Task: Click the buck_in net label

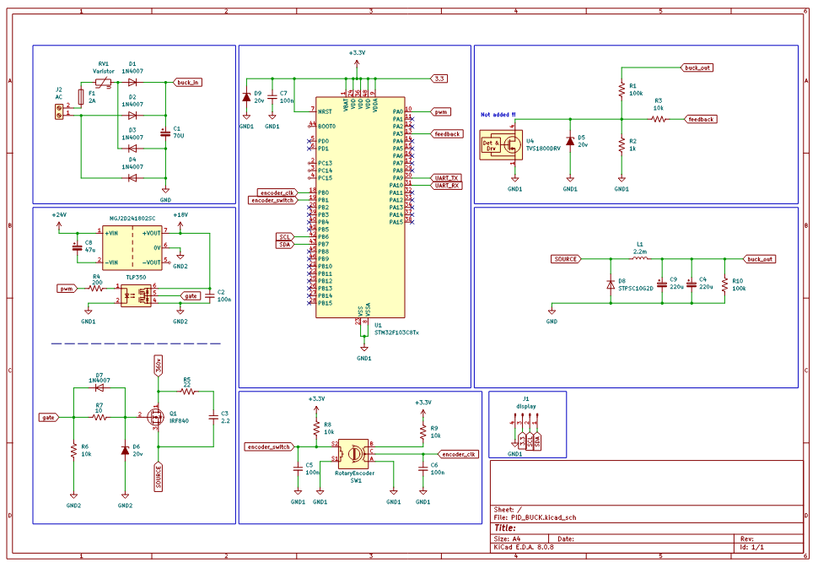Action: tap(187, 83)
